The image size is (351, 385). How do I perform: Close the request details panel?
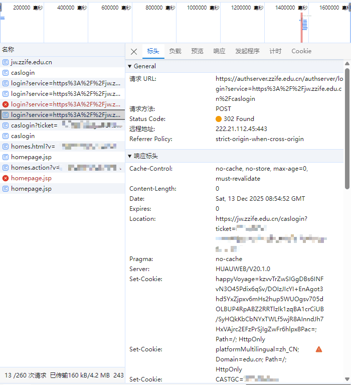[134, 51]
